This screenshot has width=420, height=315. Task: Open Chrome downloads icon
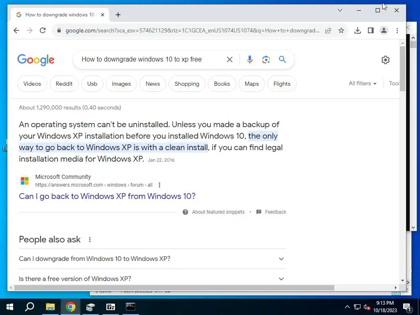tap(358, 30)
